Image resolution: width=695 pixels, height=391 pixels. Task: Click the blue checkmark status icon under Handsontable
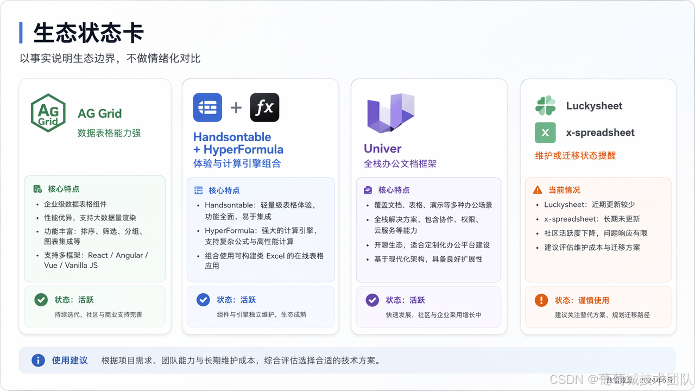point(203,300)
